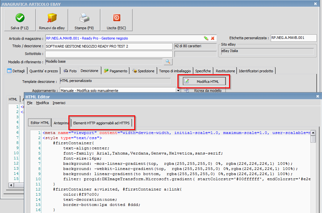Click the '42 di 80 caratteri' counter
The height and width of the screenshot is (213, 322).
pos(195,46)
